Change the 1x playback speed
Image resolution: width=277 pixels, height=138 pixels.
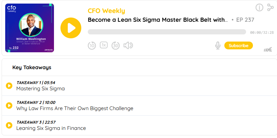click(104, 45)
